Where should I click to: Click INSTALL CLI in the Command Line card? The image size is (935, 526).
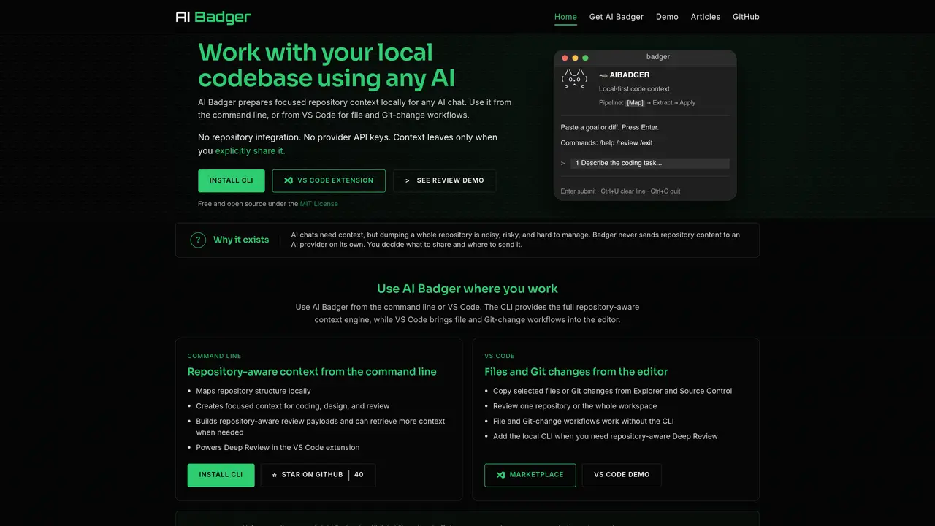pyautogui.click(x=221, y=475)
